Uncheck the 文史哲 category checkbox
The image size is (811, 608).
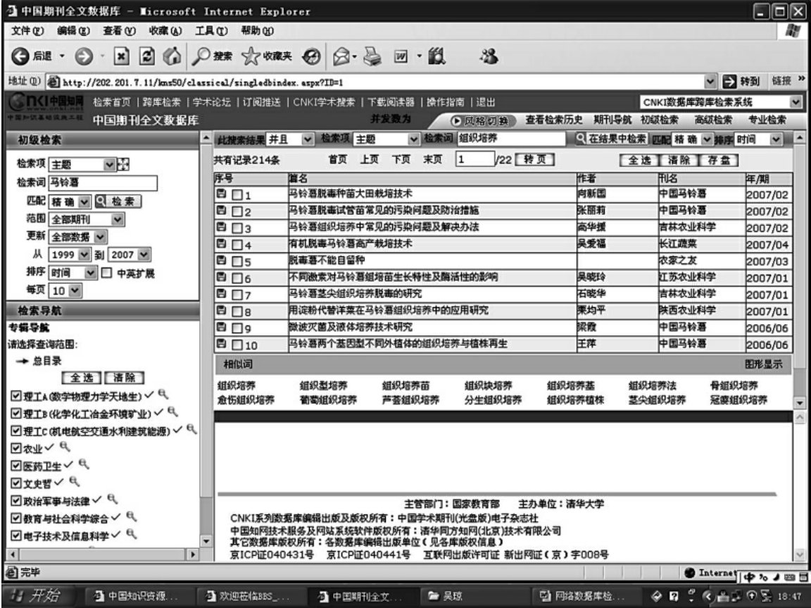(x=15, y=483)
